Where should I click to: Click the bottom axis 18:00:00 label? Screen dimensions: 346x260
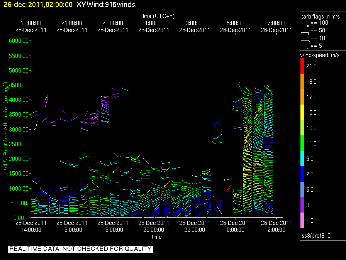pos(113,230)
